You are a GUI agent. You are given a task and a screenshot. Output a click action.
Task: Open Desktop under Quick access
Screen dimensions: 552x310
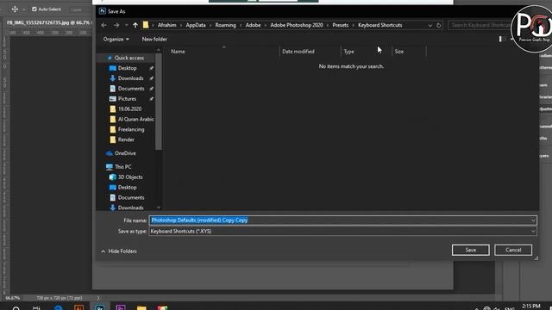[127, 68]
